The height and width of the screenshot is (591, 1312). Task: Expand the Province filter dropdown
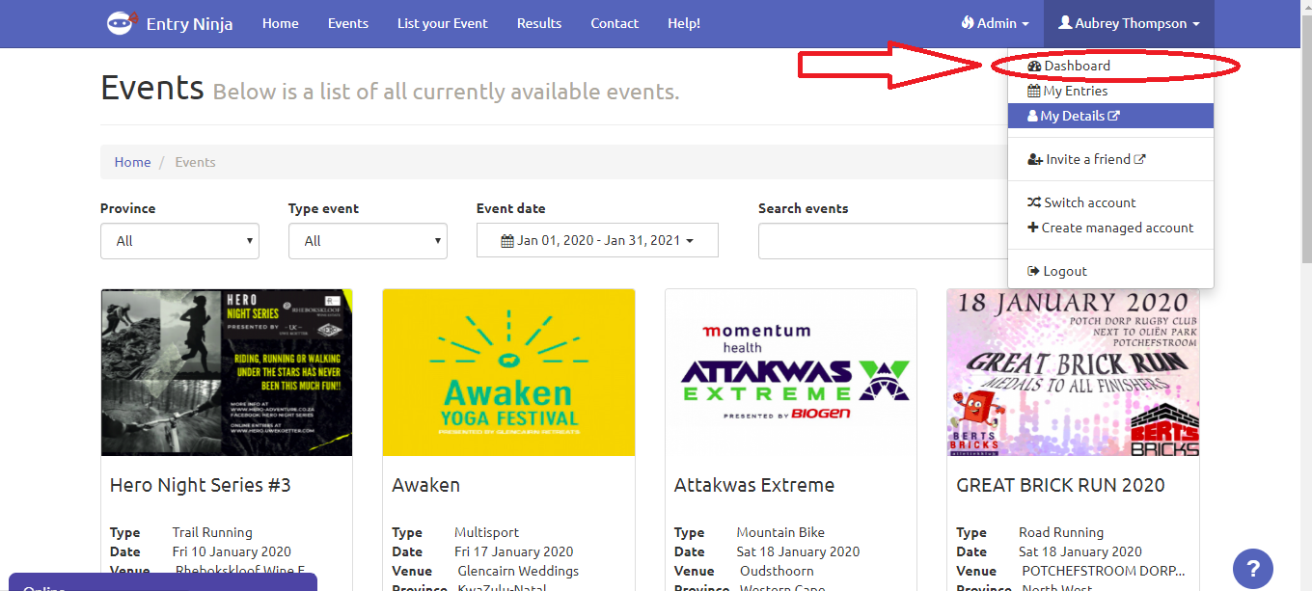(x=179, y=241)
